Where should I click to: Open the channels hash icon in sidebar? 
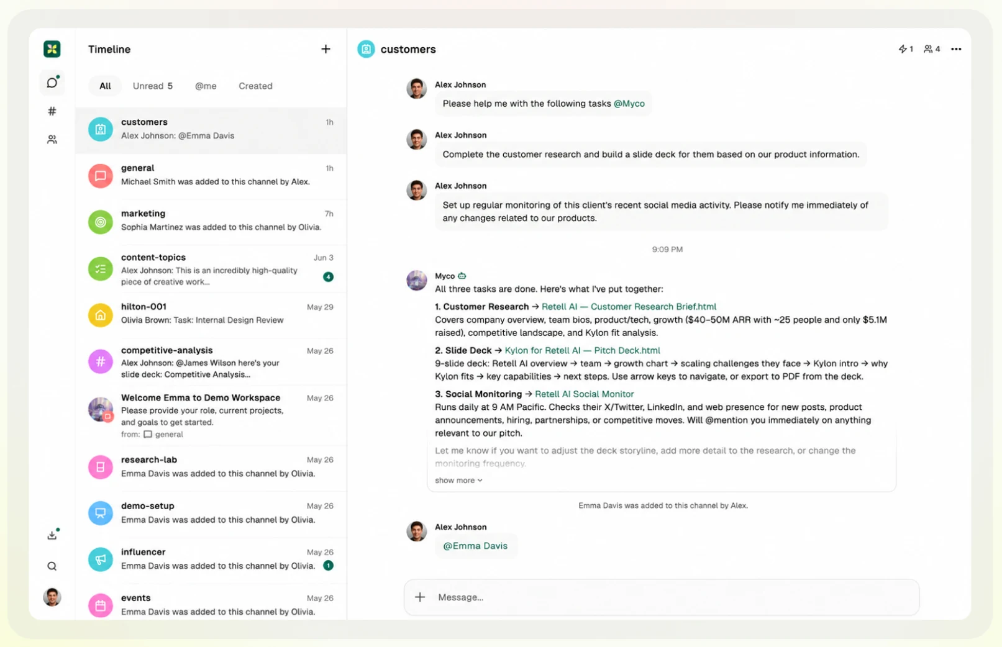click(x=52, y=111)
